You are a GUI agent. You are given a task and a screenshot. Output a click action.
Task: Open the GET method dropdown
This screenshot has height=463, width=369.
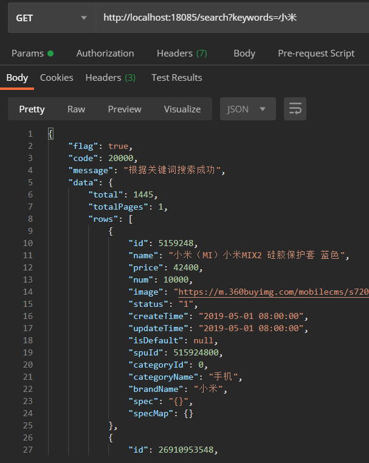pyautogui.click(x=51, y=18)
